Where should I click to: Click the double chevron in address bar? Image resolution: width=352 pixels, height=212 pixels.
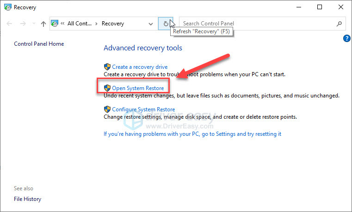tap(62, 23)
